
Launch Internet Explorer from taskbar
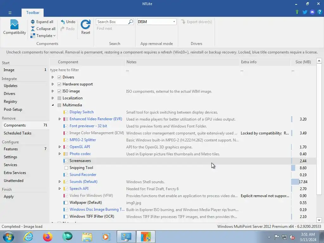(28, 237)
